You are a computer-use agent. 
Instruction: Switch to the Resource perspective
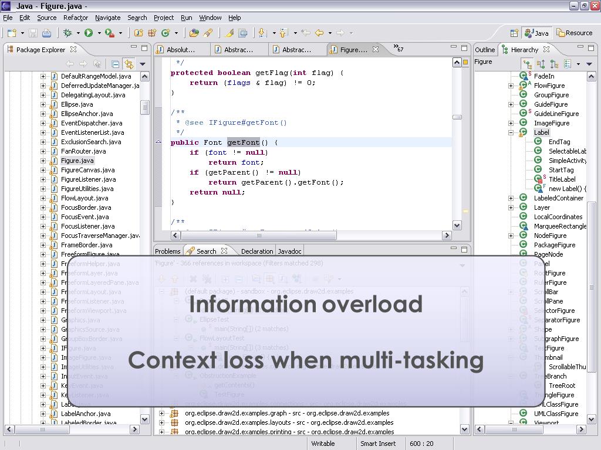tap(575, 33)
